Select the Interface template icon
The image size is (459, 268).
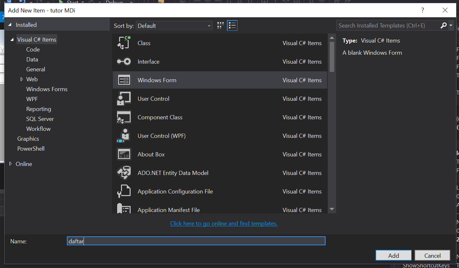click(124, 61)
